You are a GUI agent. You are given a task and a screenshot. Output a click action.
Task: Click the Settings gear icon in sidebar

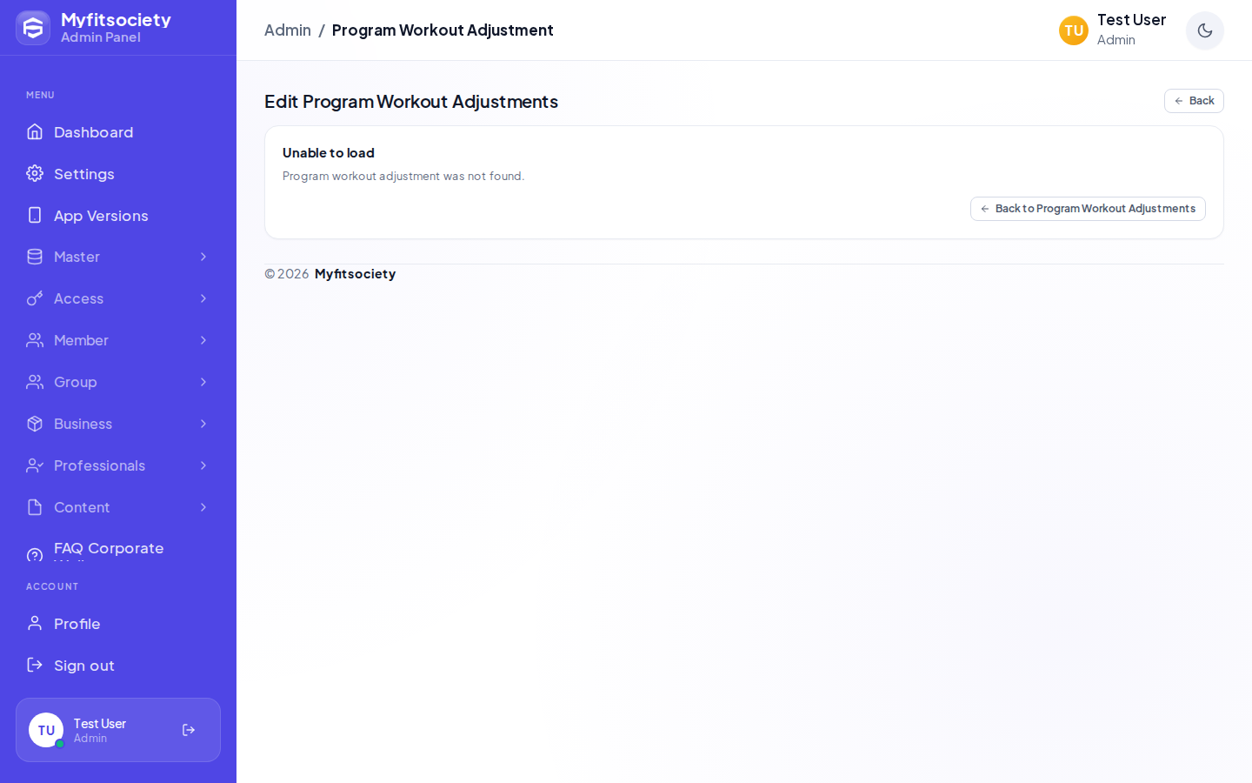click(x=35, y=173)
